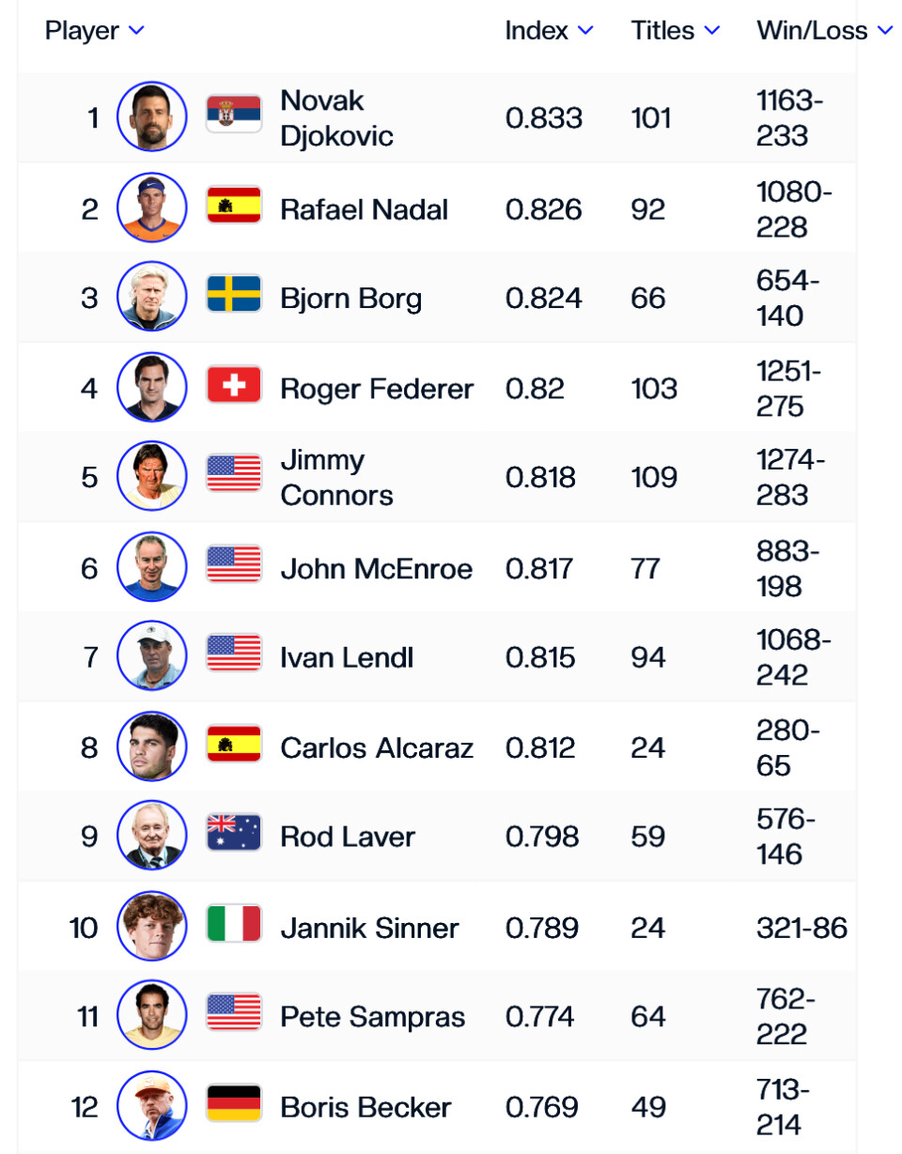Open John McEnroe's player name link
Image resolution: width=902 pixels, height=1154 pixels.
click(x=376, y=568)
